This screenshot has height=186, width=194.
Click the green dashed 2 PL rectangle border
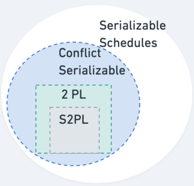36,118
